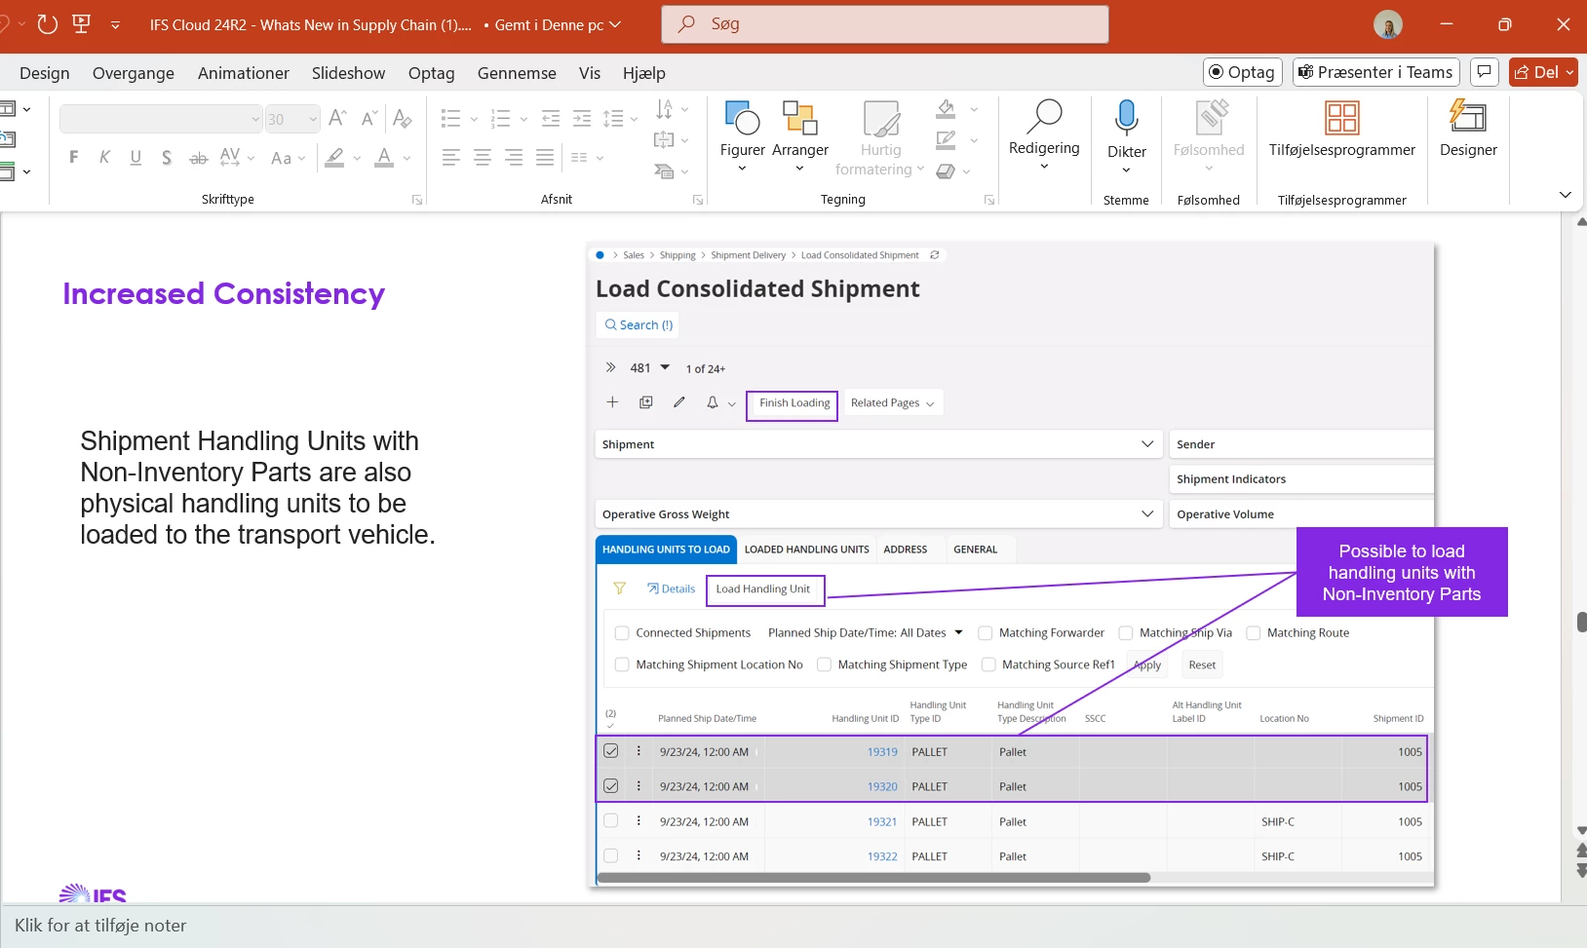Open the Change Case (Aa) menu
The width and height of the screenshot is (1587, 948).
pos(288,157)
